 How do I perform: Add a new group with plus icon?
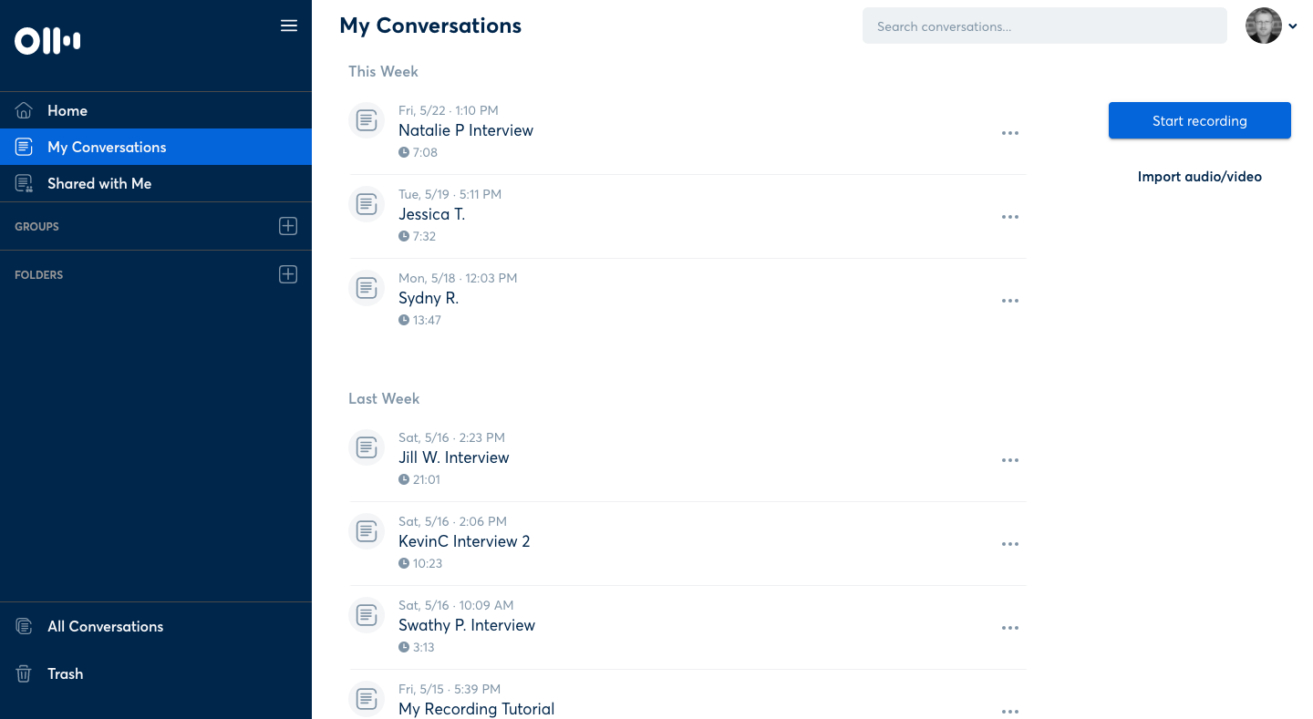point(288,226)
